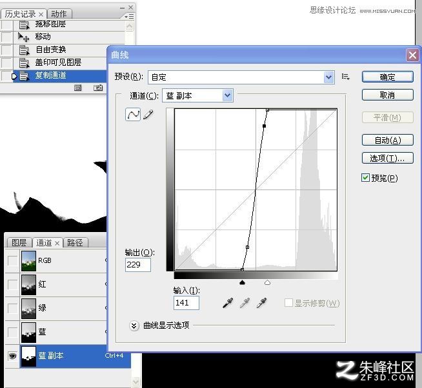Open 选项(T)... options button

point(388,158)
